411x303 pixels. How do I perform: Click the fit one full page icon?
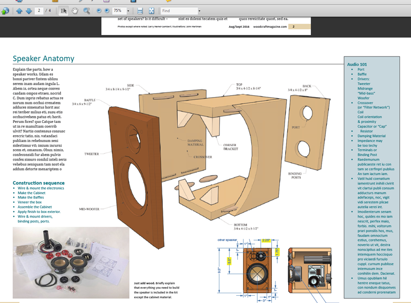(x=152, y=11)
